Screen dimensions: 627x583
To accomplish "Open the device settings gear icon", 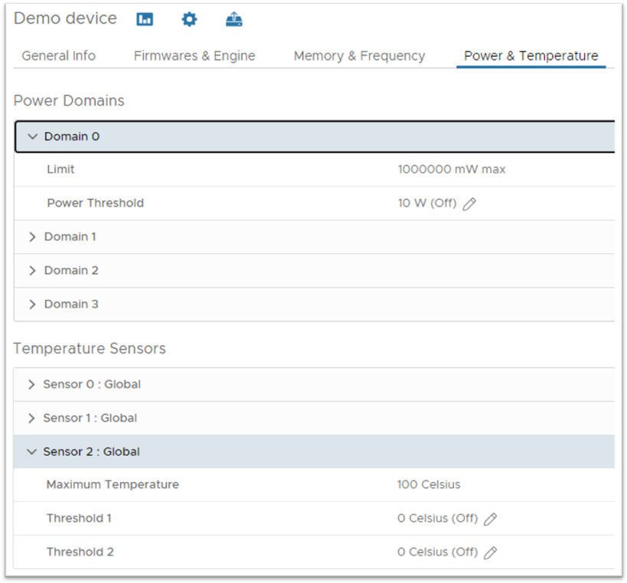I will click(189, 20).
